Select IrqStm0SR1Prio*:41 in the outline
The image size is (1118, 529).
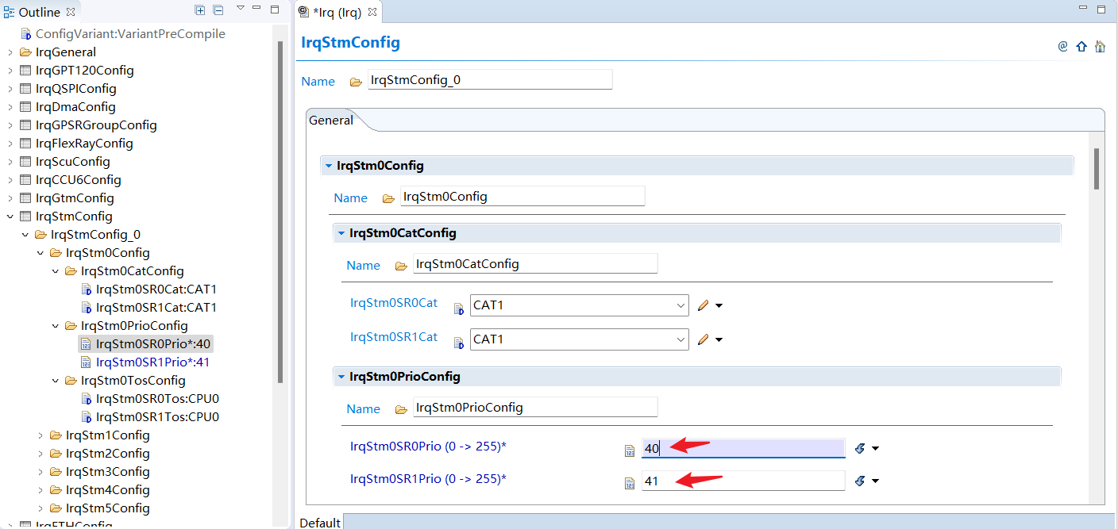pos(152,362)
